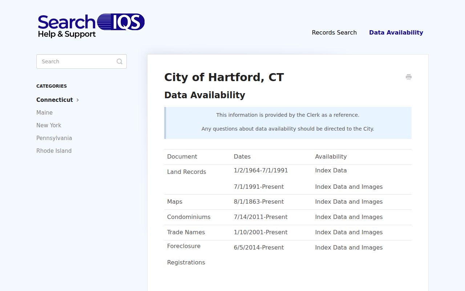
Task: Click the Clerk reference notice text
Action: pyautogui.click(x=288, y=115)
